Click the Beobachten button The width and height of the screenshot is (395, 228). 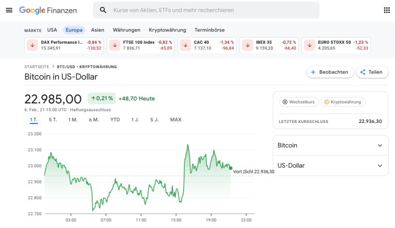[x=330, y=72]
